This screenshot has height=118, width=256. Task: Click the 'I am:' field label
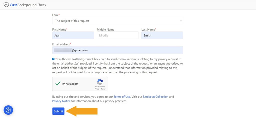(x=56, y=15)
